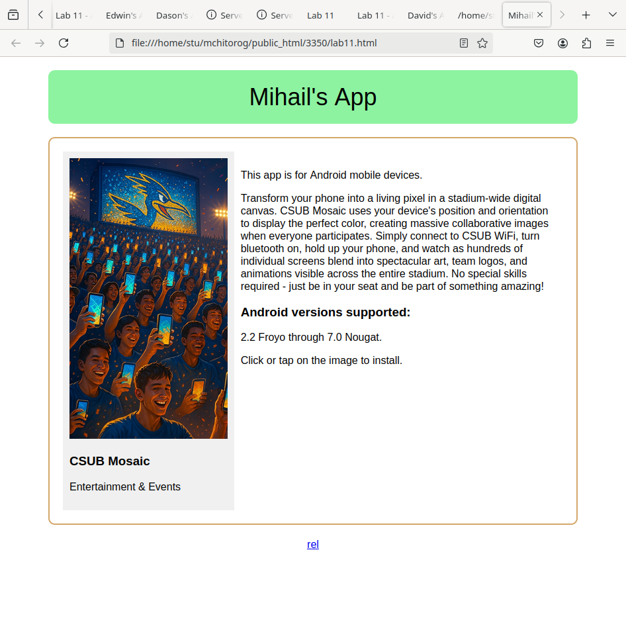
Task: Click the green Mihail's App header
Action: [x=313, y=97]
